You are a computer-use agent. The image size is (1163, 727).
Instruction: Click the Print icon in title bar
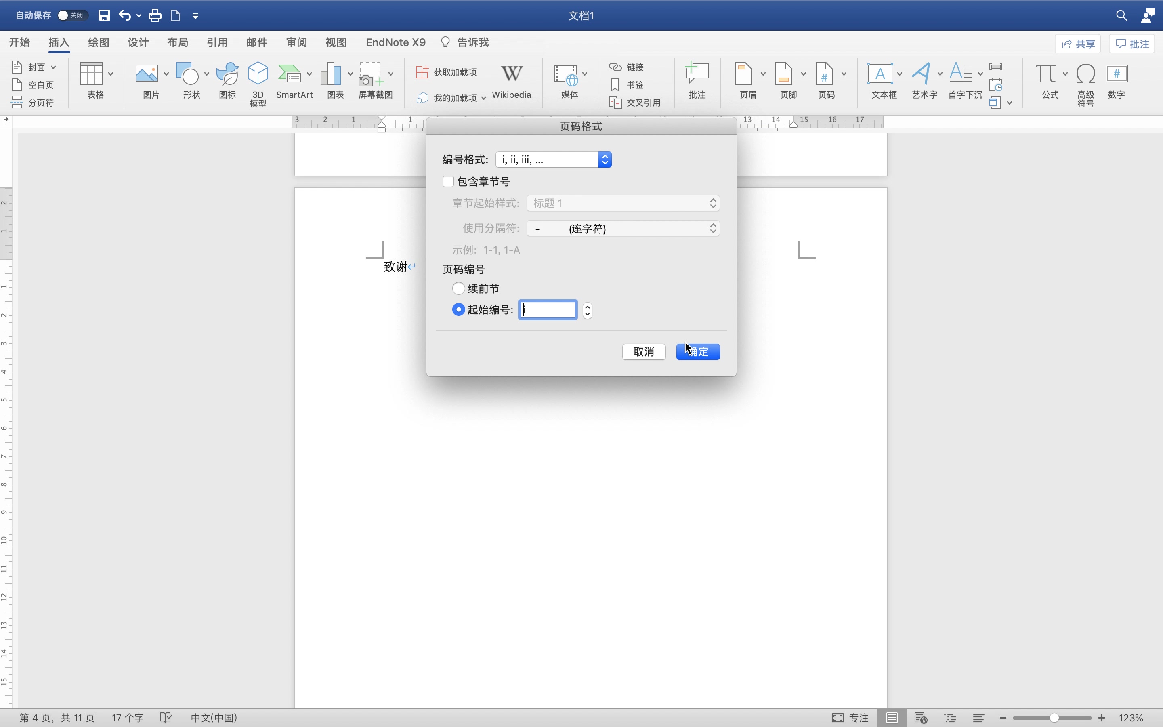155,15
